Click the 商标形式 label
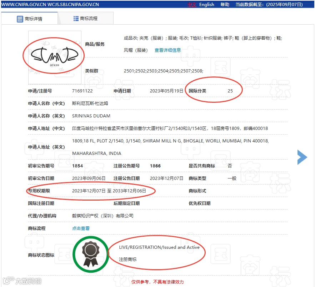315x287 pixels. click(x=197, y=191)
